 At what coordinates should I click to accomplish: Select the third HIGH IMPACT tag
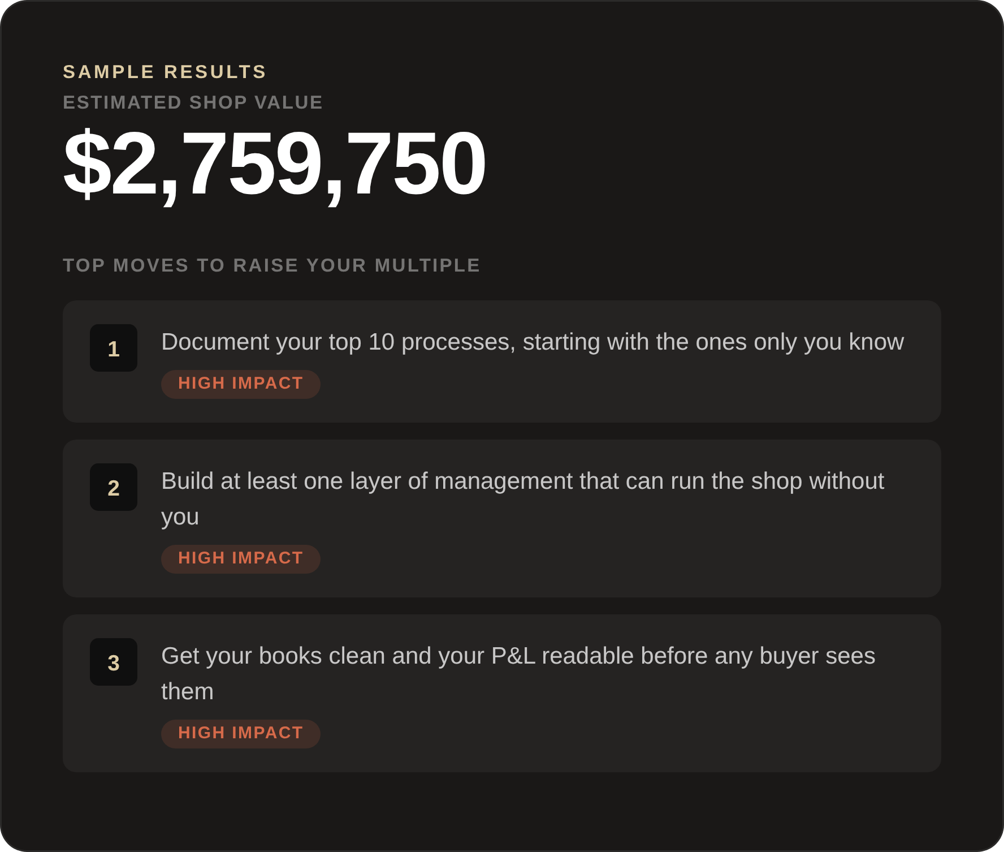pos(241,734)
